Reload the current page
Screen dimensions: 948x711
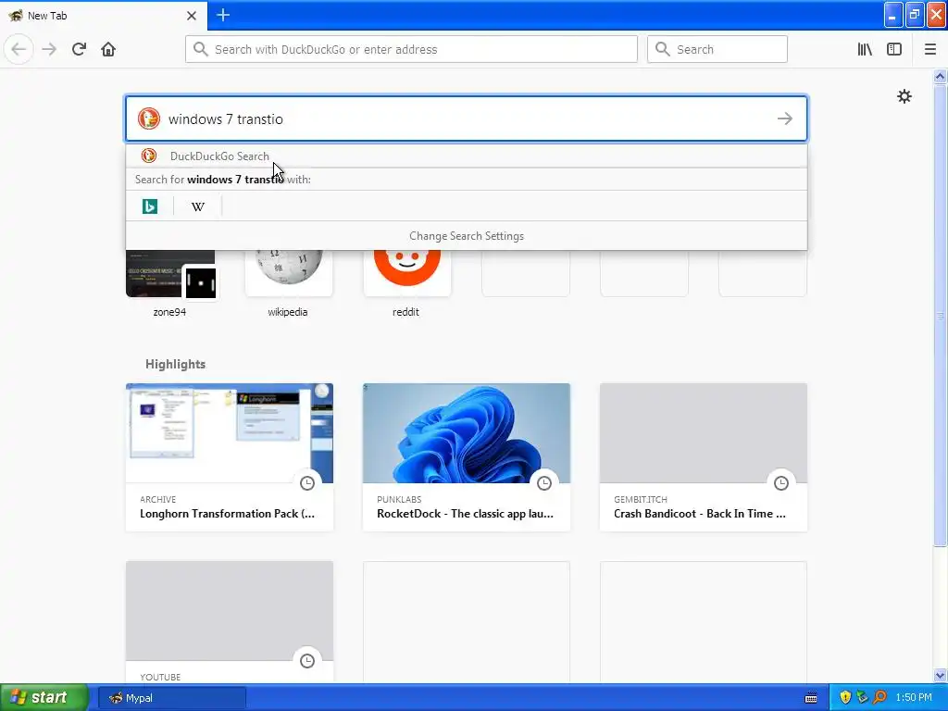(x=79, y=49)
